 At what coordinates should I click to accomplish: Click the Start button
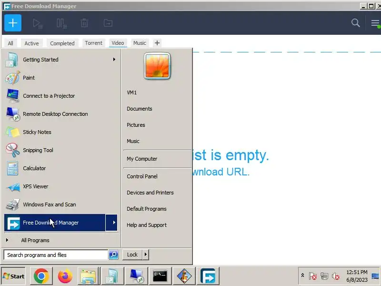14,276
